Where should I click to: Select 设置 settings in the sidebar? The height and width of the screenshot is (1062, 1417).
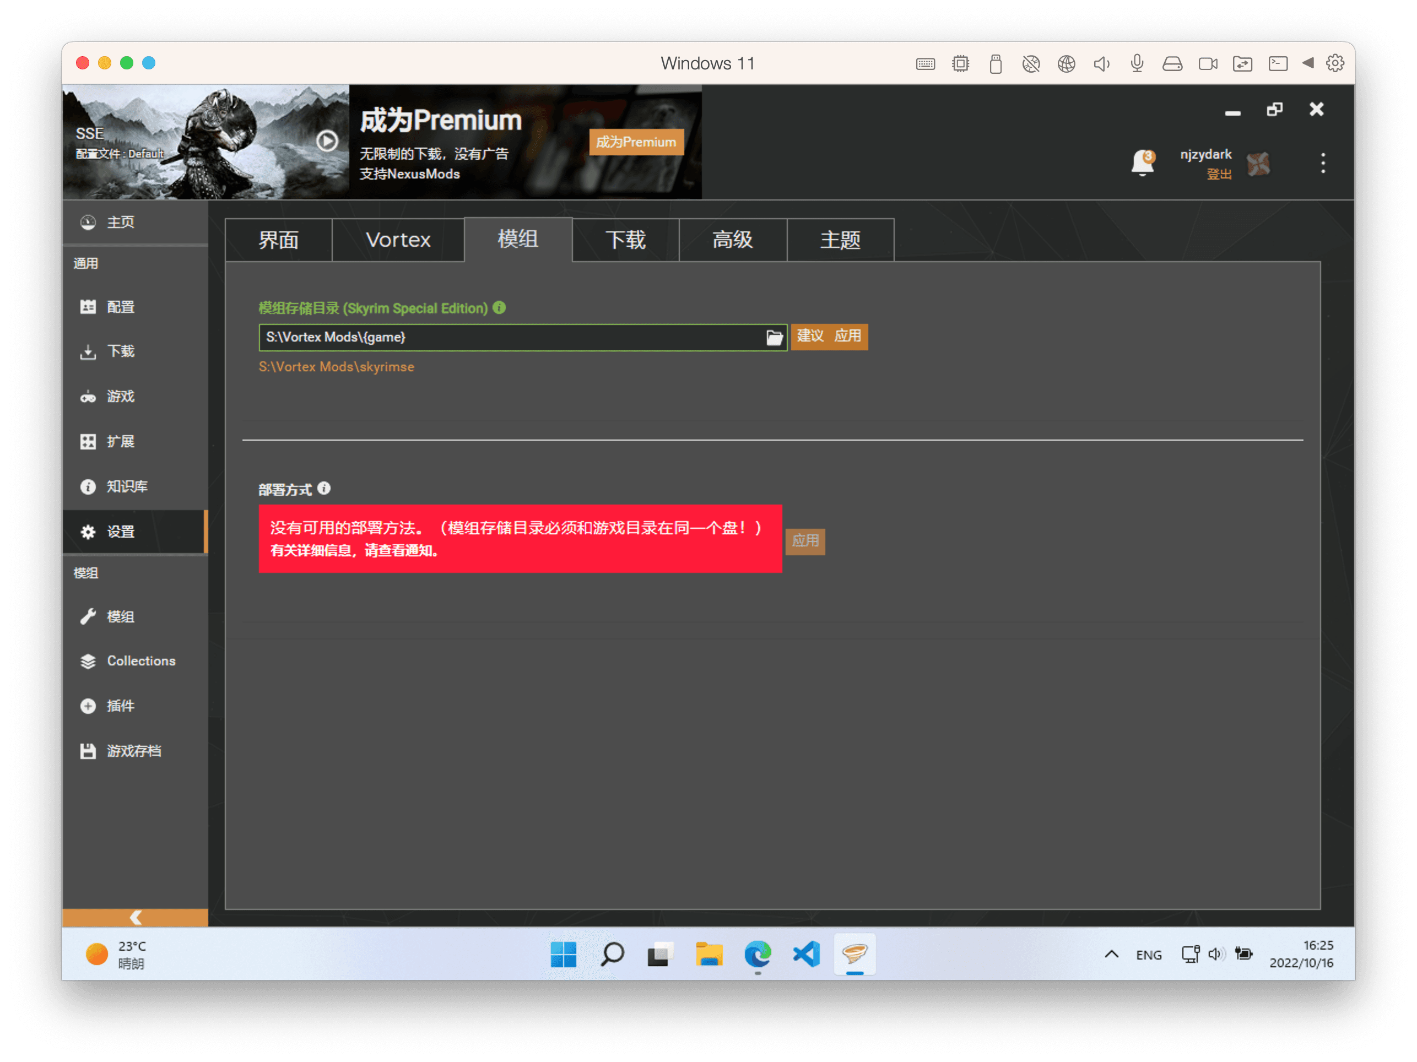(134, 532)
